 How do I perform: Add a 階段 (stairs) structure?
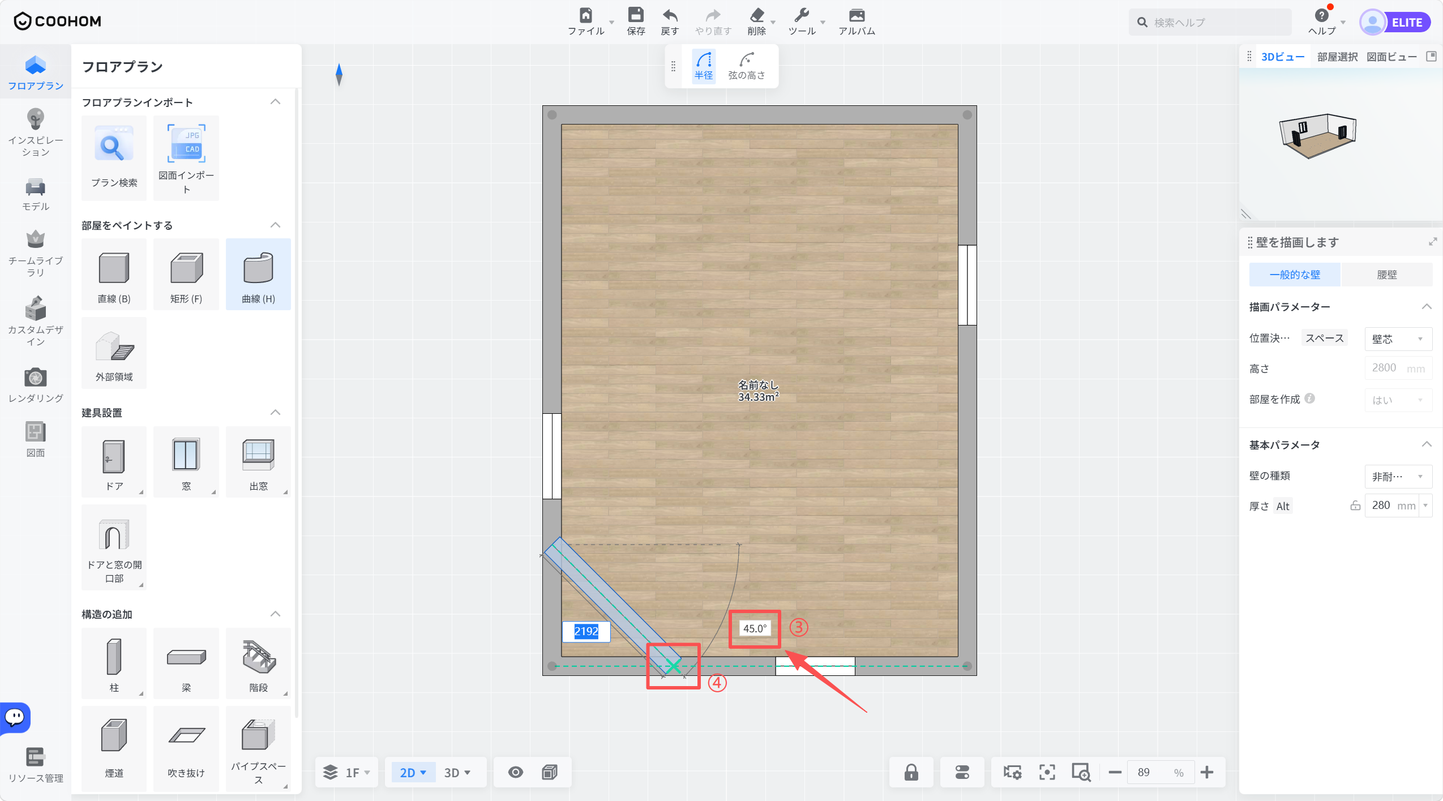coord(258,663)
